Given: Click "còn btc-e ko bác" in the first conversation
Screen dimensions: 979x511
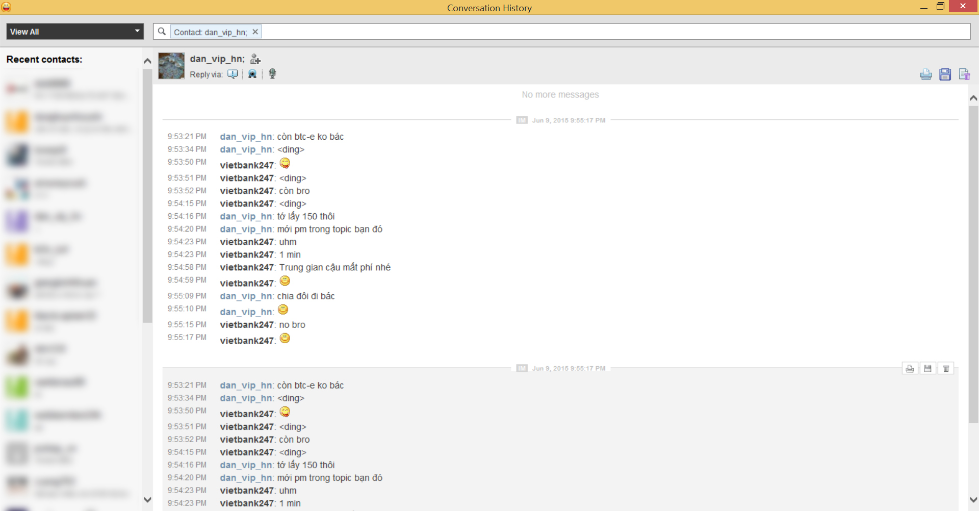Looking at the screenshot, I should [x=311, y=137].
